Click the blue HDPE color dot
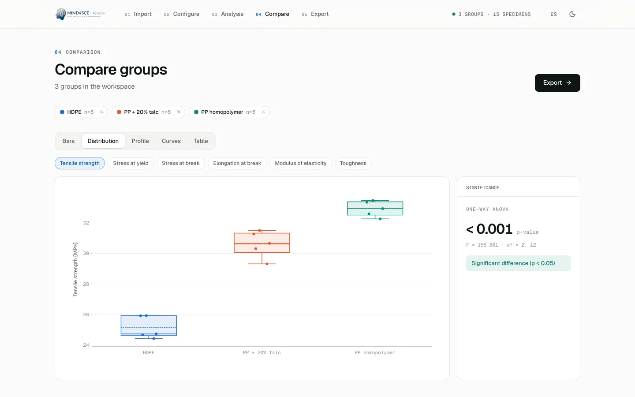Viewport: 635px width, 397px height. click(x=62, y=112)
